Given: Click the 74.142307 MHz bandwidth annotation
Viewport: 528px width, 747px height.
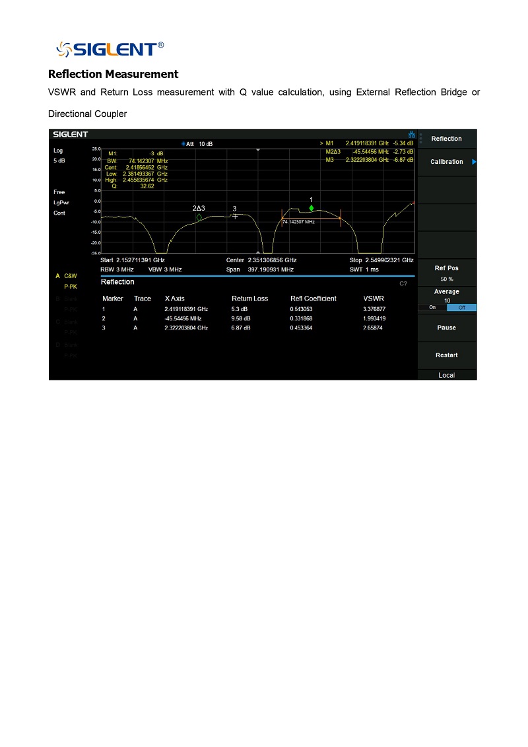Looking at the screenshot, I should tap(298, 222).
